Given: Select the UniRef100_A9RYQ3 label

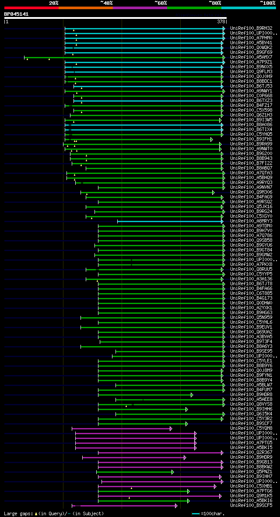Looking at the screenshot, I should [x=251, y=183].
